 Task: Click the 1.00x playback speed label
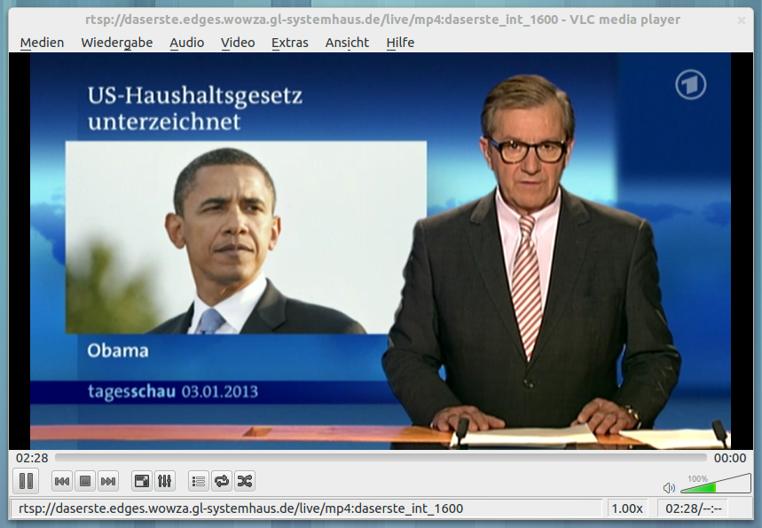[x=627, y=508]
